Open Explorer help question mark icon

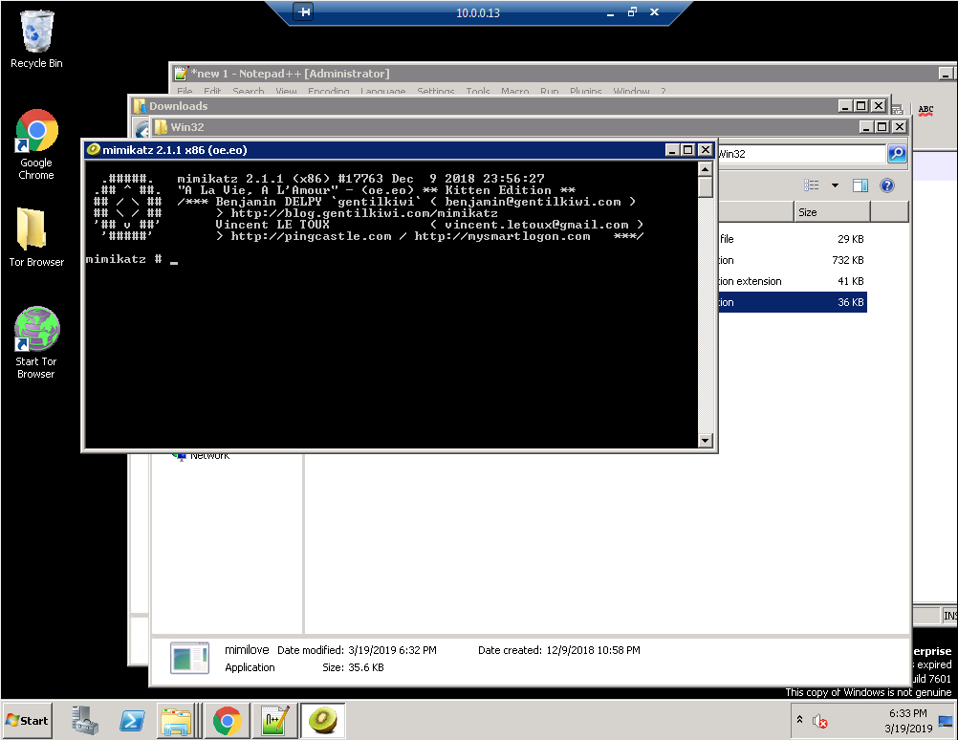pyautogui.click(x=887, y=185)
